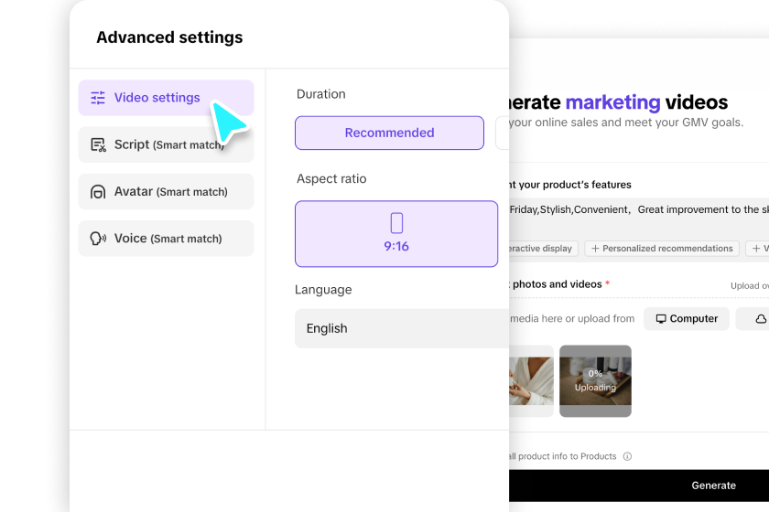This screenshot has height=512, width=769.
Task: Click the portrait phone icon above 9:16
Action: (x=396, y=223)
